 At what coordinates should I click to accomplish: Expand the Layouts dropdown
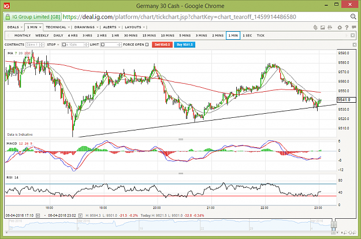coord(135,27)
